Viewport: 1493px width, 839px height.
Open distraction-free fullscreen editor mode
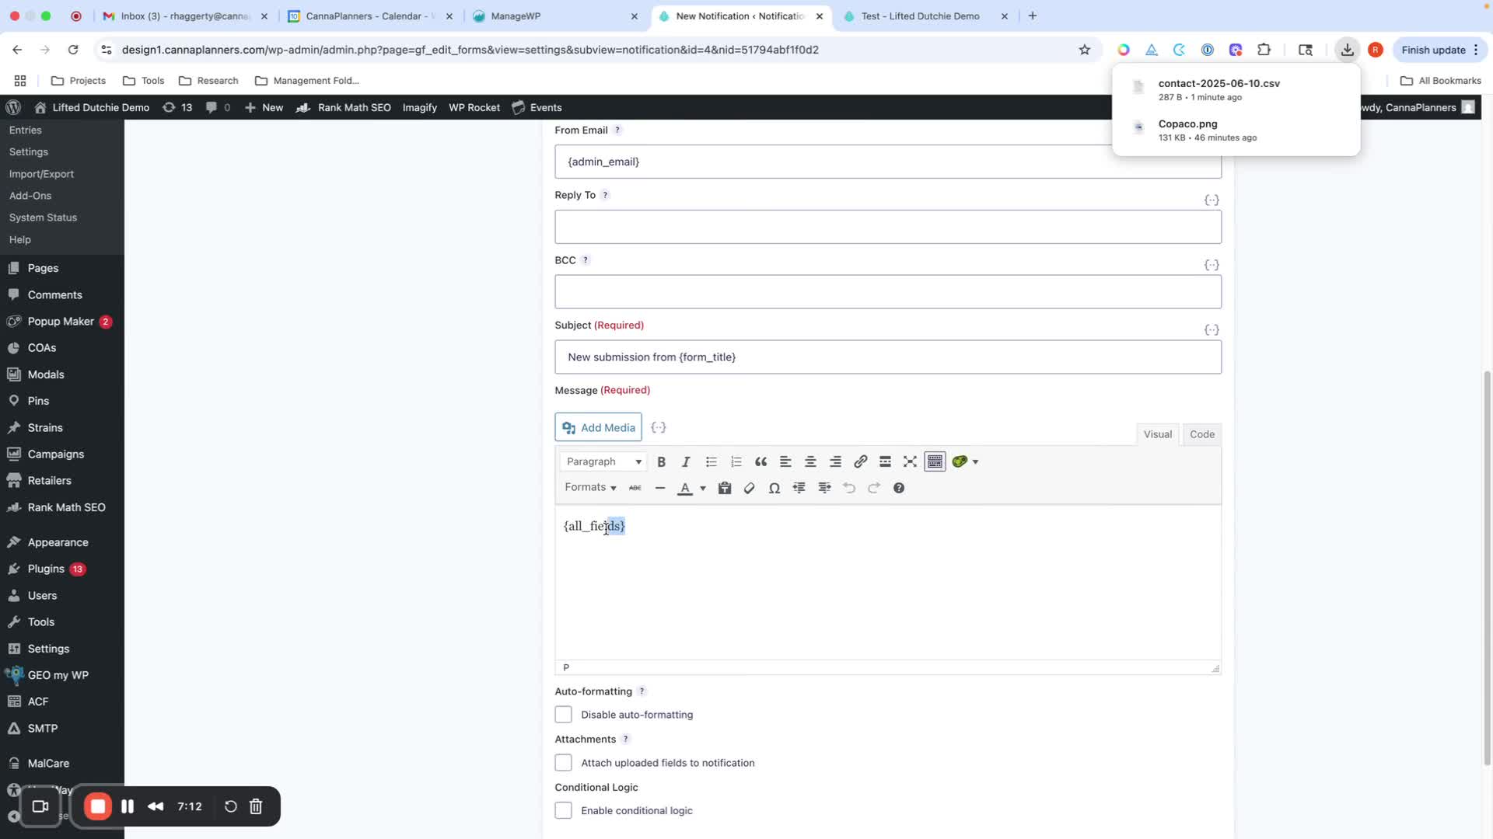point(910,461)
